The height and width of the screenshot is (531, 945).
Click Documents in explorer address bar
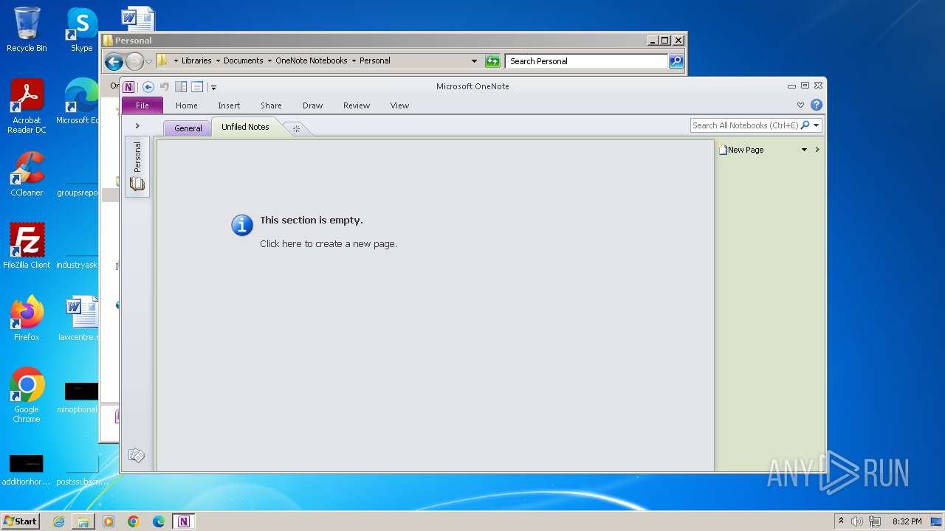tap(244, 61)
